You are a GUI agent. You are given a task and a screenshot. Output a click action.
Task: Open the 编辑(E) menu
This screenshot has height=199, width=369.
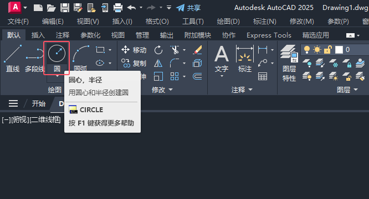(53, 22)
